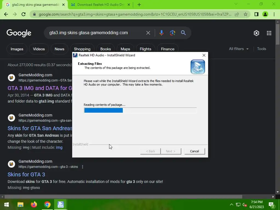The image size is (280, 210).
Task: Open Chrome side panel icon
Action: coord(256,14)
